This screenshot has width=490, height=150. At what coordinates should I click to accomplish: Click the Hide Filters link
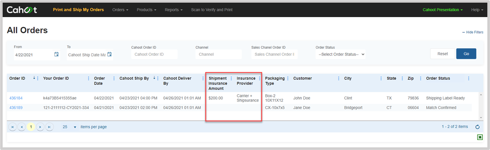473,32
